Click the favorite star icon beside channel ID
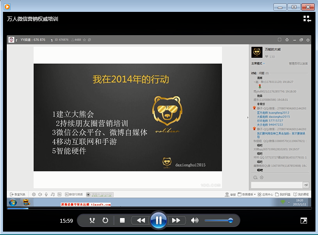318x235 pixels. coord(84,40)
